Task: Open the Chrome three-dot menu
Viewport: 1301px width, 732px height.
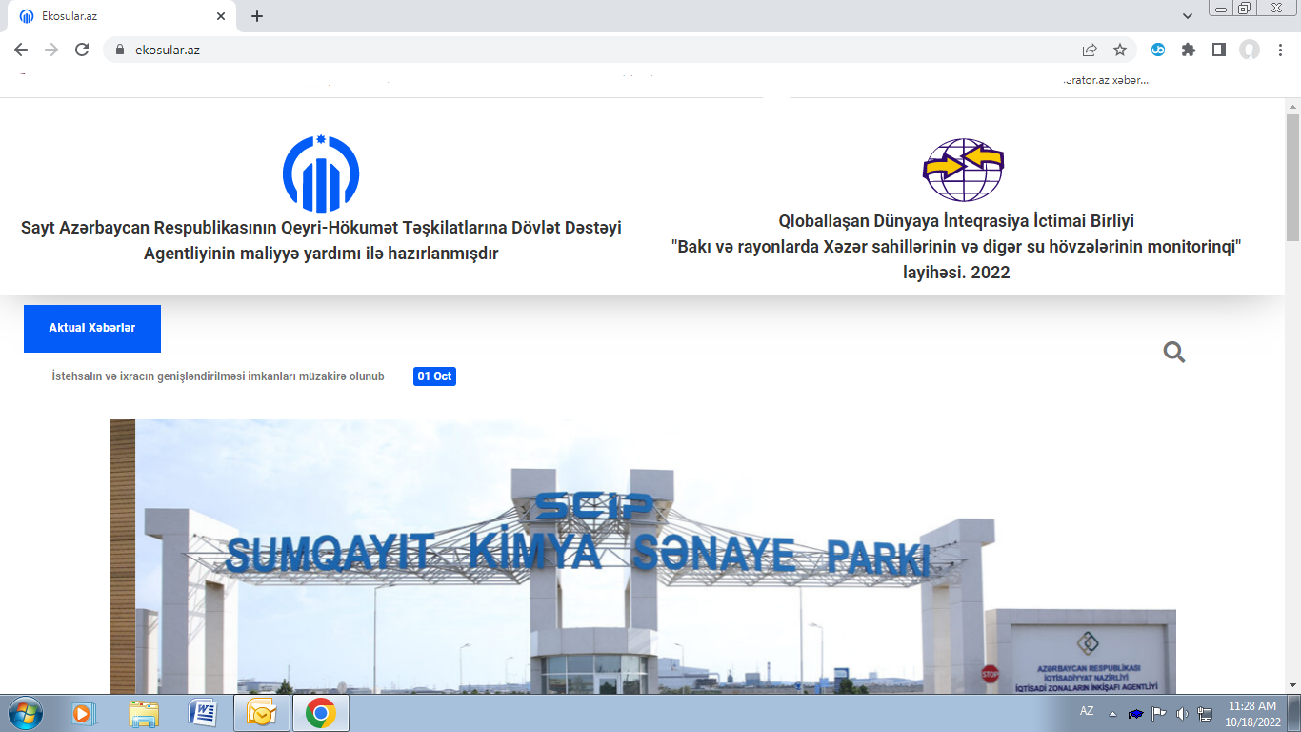Action: pos(1279,50)
